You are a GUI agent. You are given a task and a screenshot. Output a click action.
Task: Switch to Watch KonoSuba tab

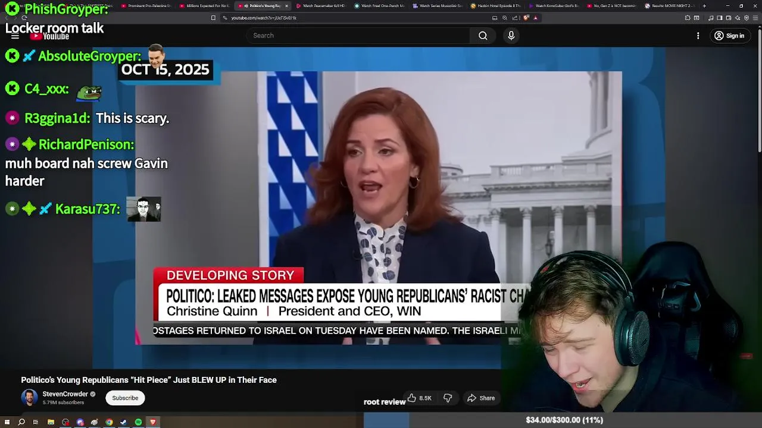click(554, 6)
